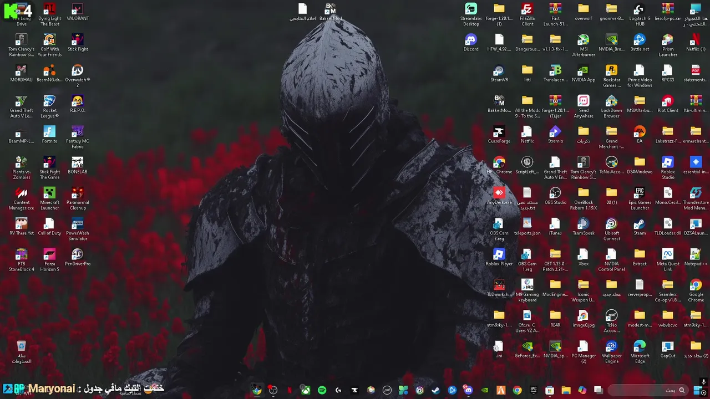Open the Recycle Bin desktop icon
This screenshot has width=710, height=399.
click(21, 352)
